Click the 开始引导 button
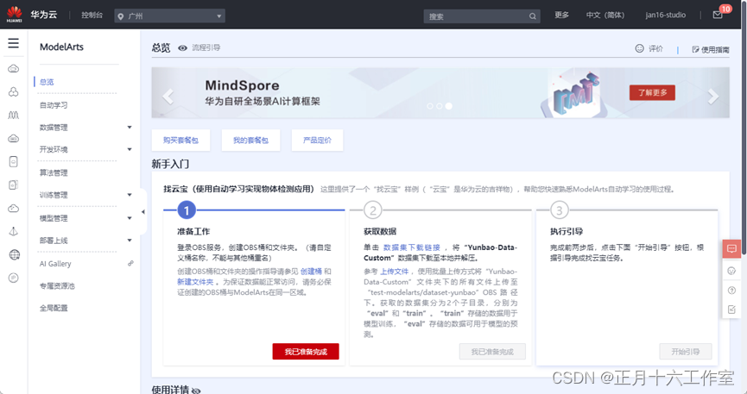Screen dimensions: 747x394 686,352
